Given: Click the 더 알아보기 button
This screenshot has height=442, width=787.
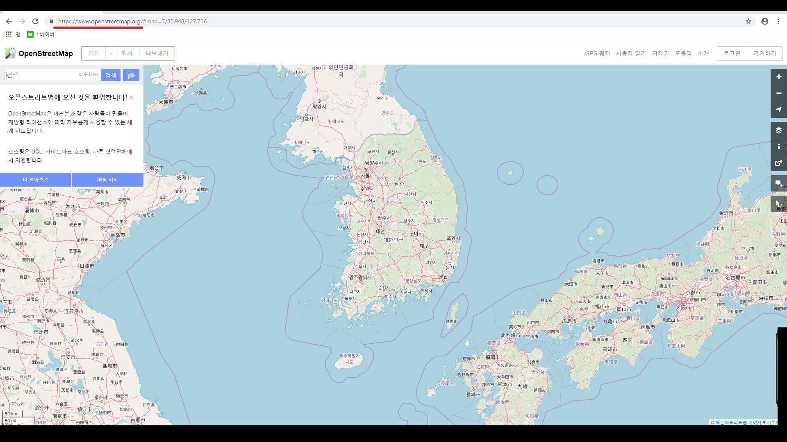Looking at the screenshot, I should (36, 180).
